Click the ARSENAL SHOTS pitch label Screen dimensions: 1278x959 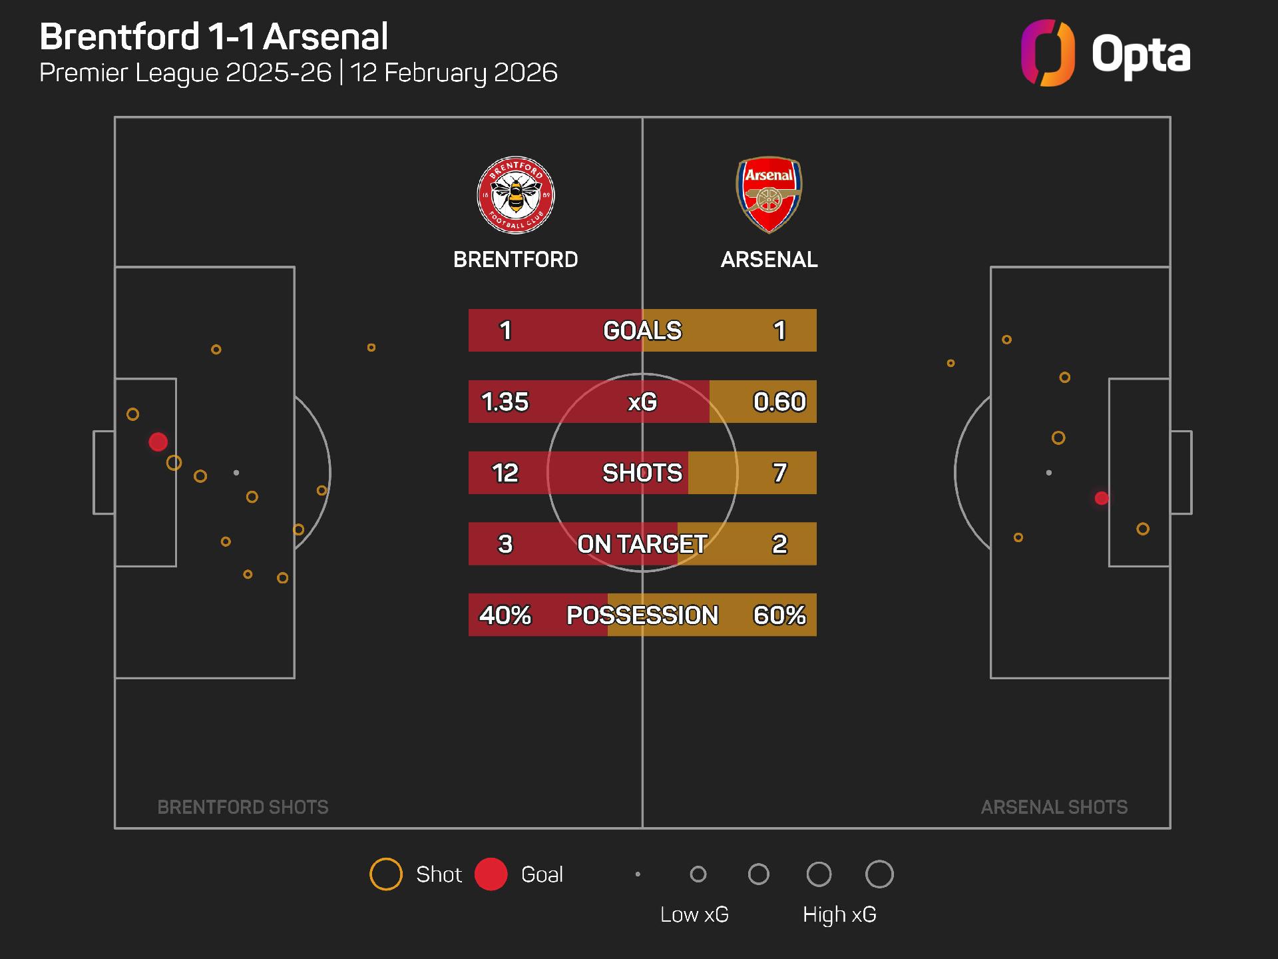click(x=1054, y=807)
